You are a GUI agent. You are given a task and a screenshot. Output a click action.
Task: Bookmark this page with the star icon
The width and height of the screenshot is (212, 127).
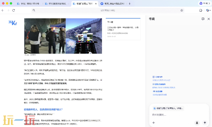[x=182, y=10]
